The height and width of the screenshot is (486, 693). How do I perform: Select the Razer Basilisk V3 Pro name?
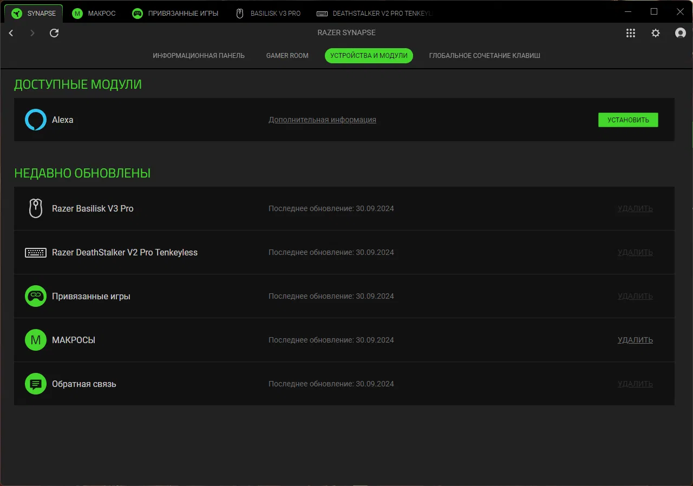pyautogui.click(x=93, y=208)
